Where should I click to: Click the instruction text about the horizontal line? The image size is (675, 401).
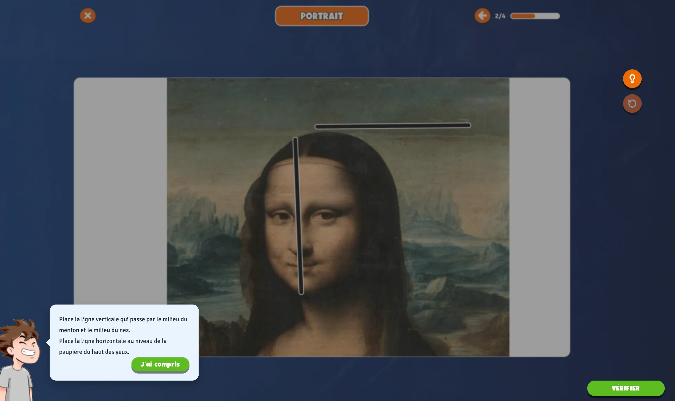[x=113, y=346]
